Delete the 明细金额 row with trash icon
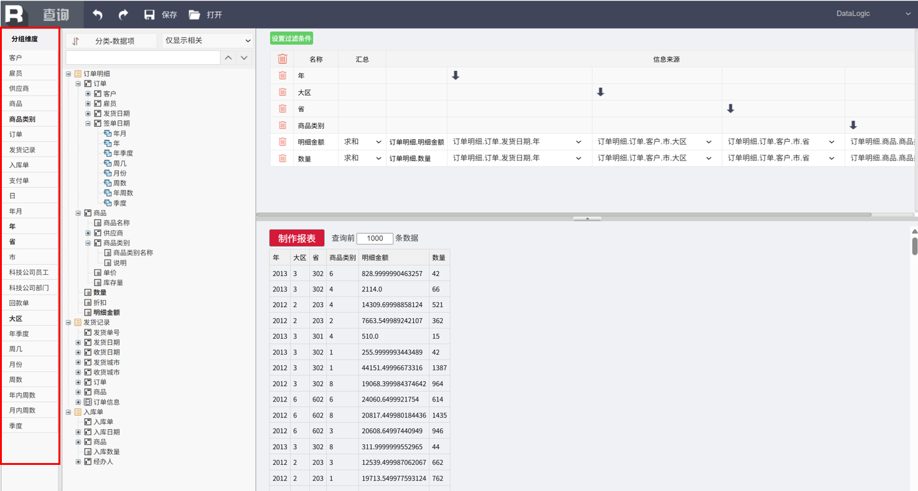The width and height of the screenshot is (918, 491). [283, 142]
